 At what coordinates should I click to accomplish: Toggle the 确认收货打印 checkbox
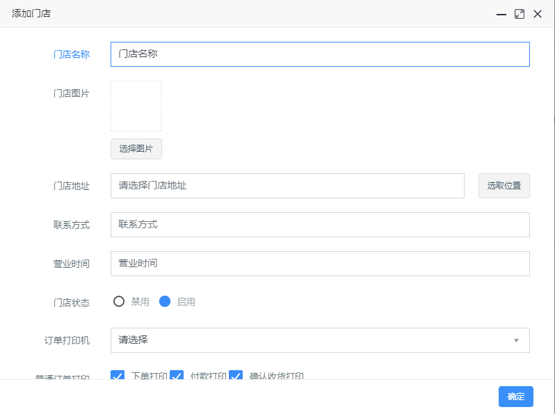(x=236, y=376)
